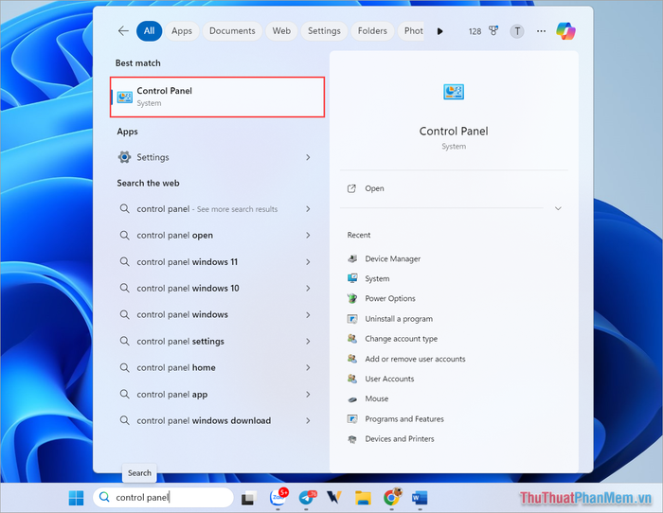This screenshot has width=663, height=513.
Task: Click the Devices and Printers icon
Action: [x=352, y=439]
